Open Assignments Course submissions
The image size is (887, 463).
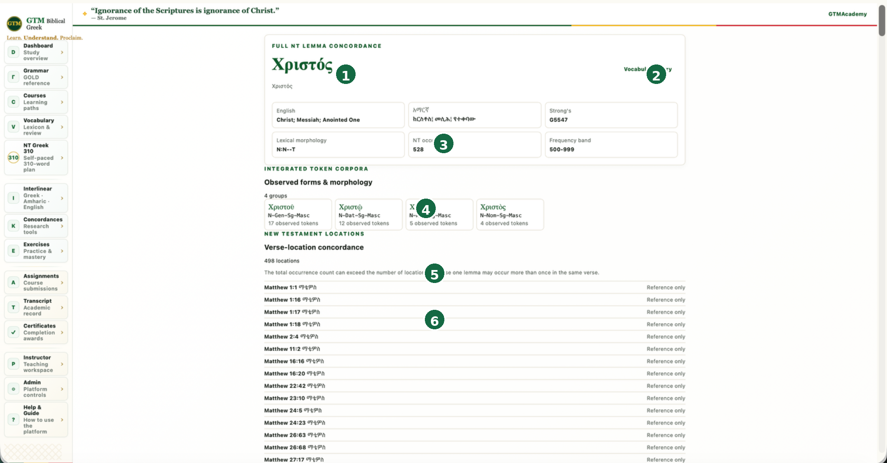[x=36, y=283]
